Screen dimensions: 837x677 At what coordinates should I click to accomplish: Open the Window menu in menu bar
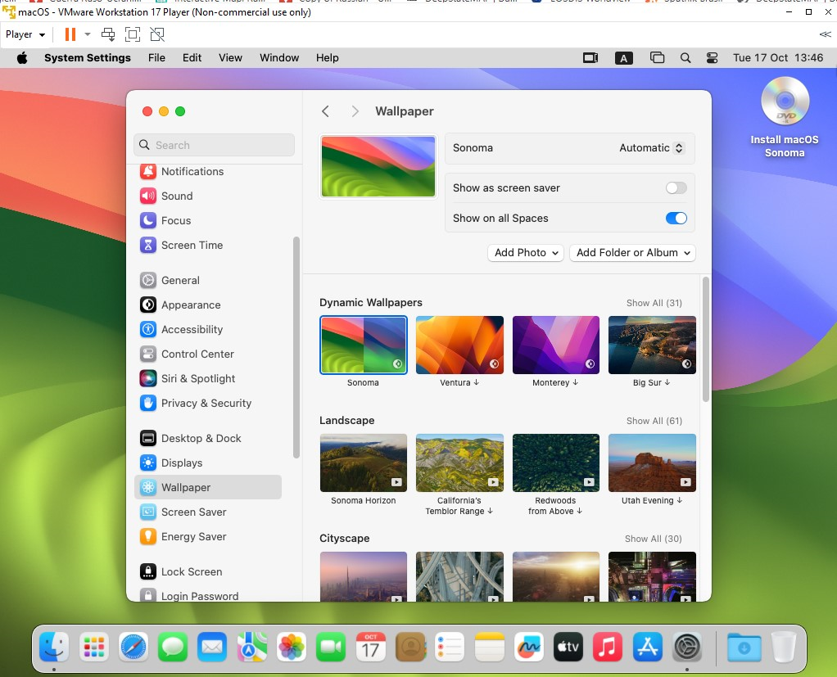tap(279, 58)
